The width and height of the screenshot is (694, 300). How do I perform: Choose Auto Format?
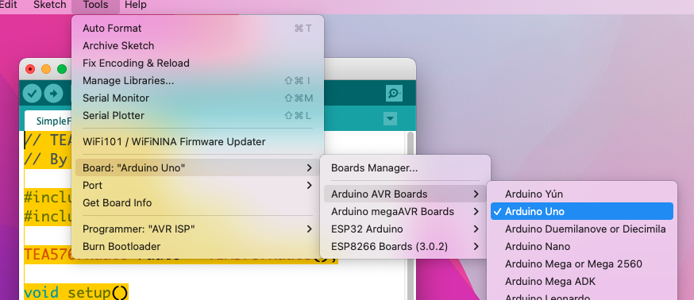point(198,29)
